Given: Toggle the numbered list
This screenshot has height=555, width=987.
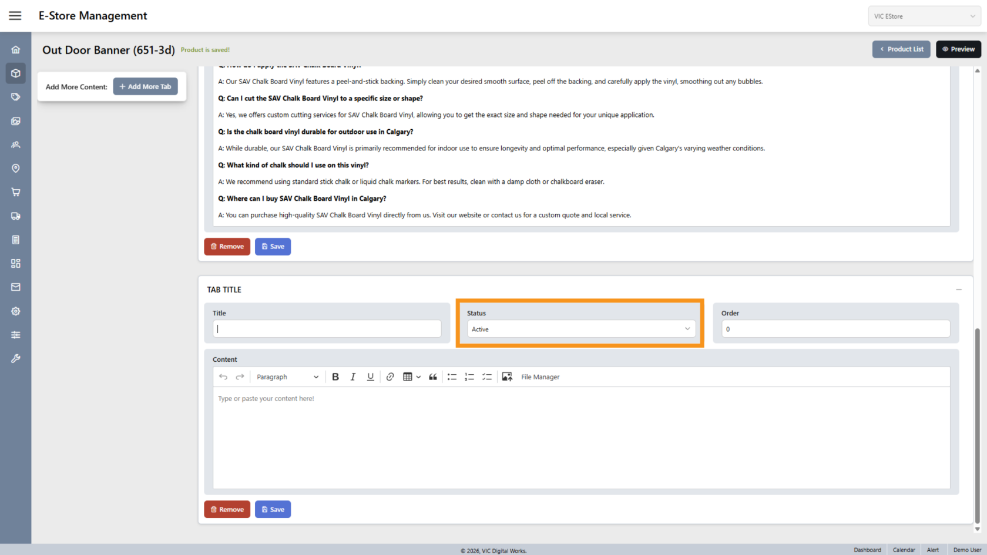Looking at the screenshot, I should pos(469,377).
